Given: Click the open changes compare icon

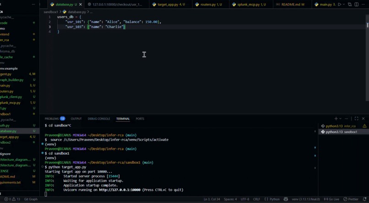Looking at the screenshot, I should [350, 5].
